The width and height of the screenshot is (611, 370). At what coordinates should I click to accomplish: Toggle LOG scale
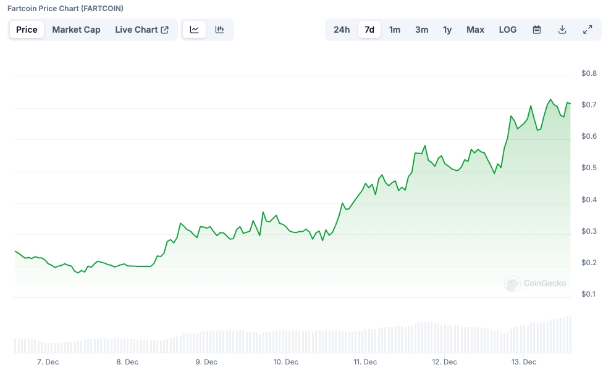pos(508,30)
